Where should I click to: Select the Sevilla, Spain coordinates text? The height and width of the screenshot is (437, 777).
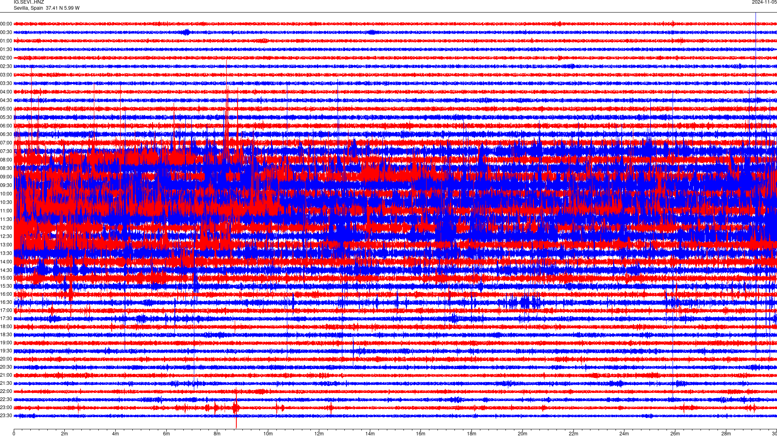47,8
